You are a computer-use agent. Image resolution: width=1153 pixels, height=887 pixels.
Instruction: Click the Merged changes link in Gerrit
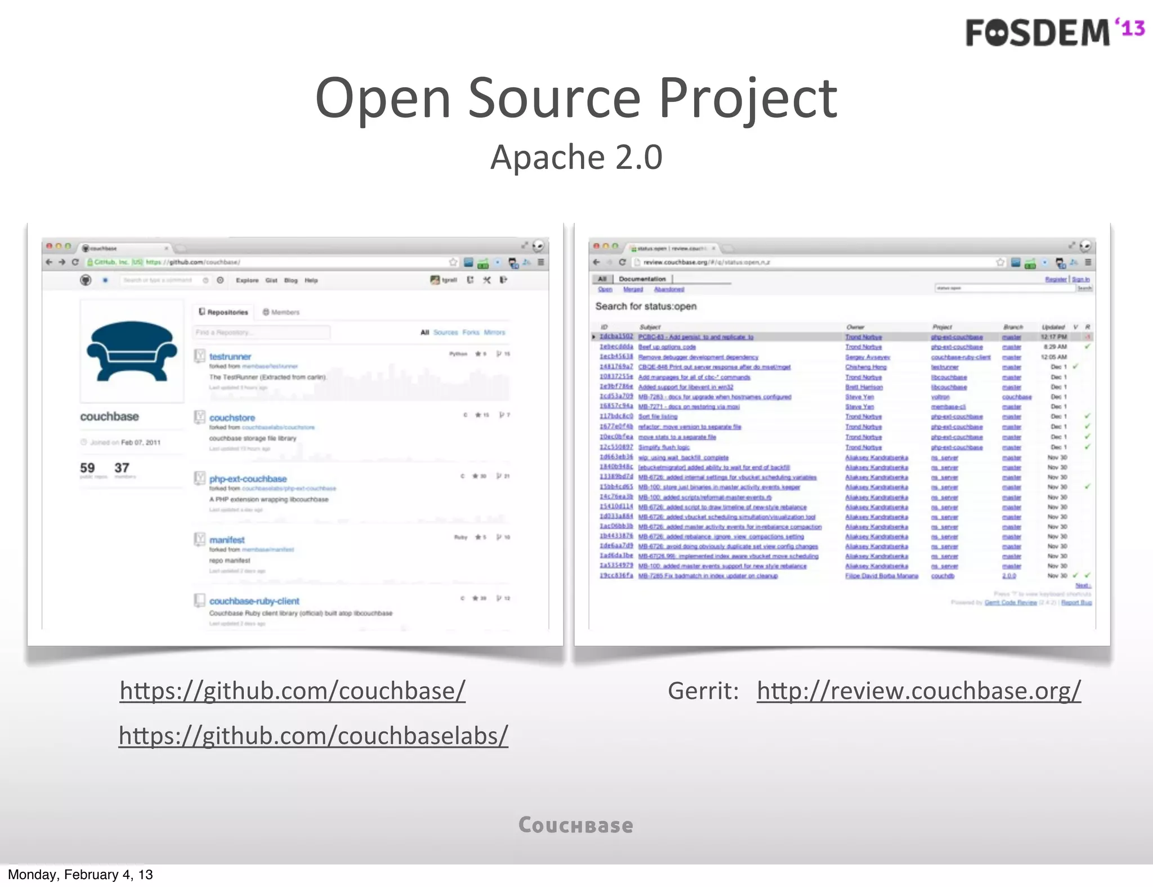coord(633,289)
